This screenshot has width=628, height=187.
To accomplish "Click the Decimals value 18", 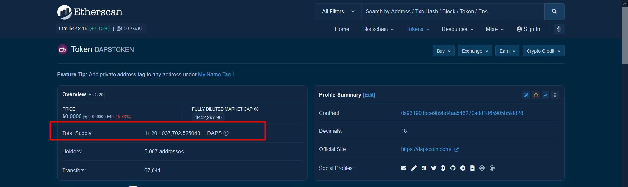I will [404, 131].
